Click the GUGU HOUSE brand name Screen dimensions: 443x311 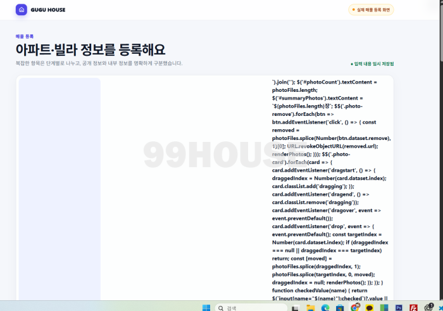click(x=48, y=10)
